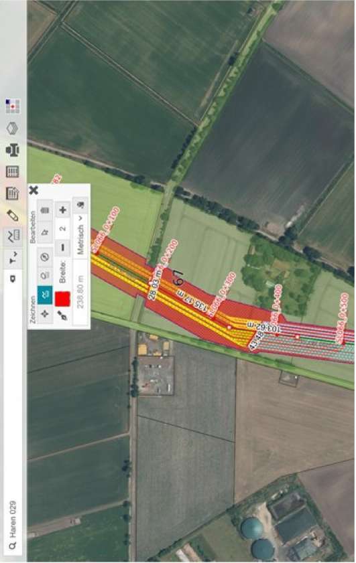Image resolution: width=356 pixels, height=563 pixels.
Task: Expand the filter dropdown in toolbar
Action: pos(13,258)
